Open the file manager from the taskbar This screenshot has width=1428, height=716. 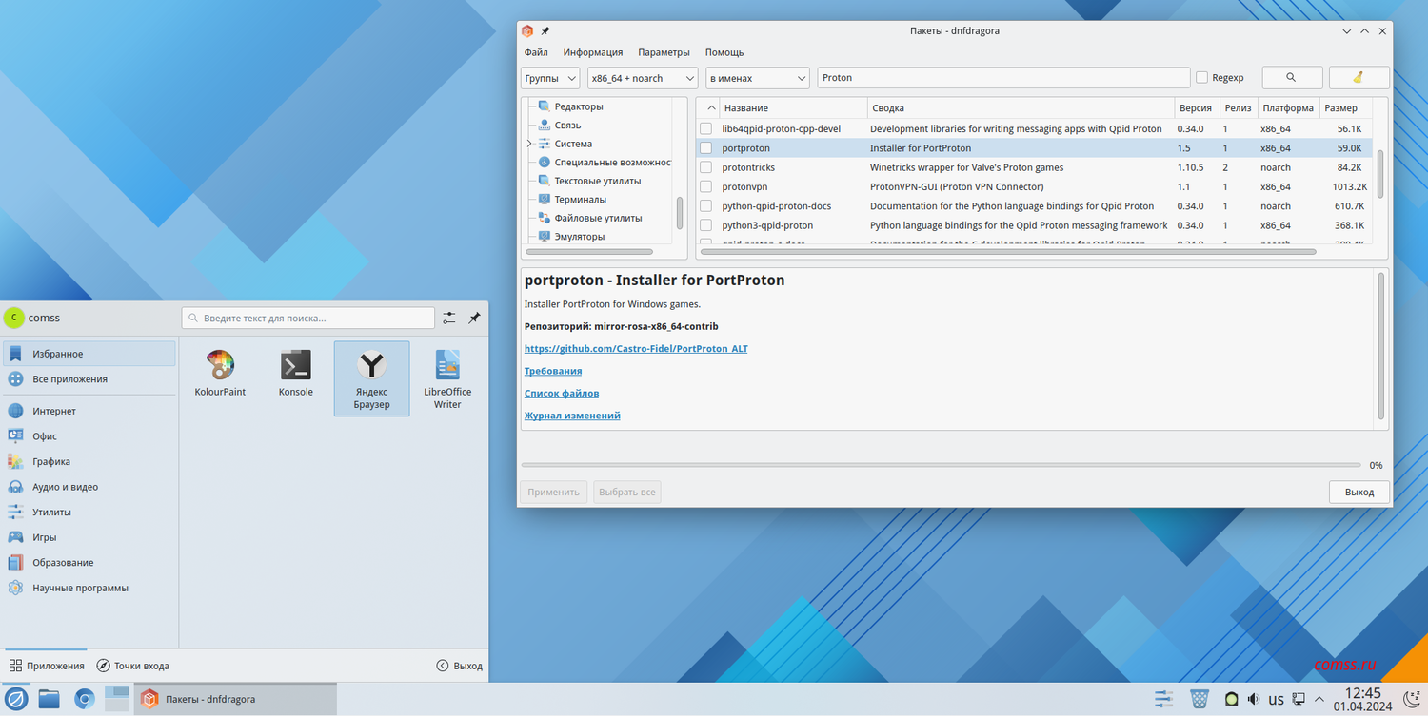[50, 699]
